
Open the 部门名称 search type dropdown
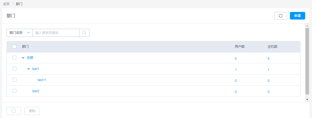pyautogui.click(x=20, y=33)
